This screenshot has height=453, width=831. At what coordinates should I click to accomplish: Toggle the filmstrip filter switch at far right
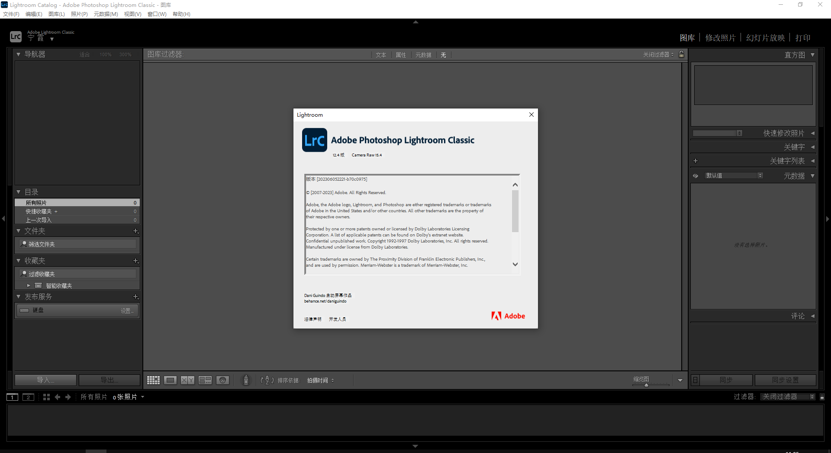(822, 397)
